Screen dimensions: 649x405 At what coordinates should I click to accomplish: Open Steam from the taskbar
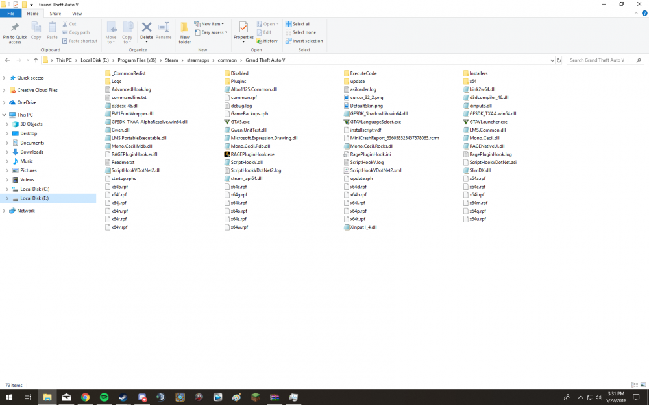tap(123, 397)
